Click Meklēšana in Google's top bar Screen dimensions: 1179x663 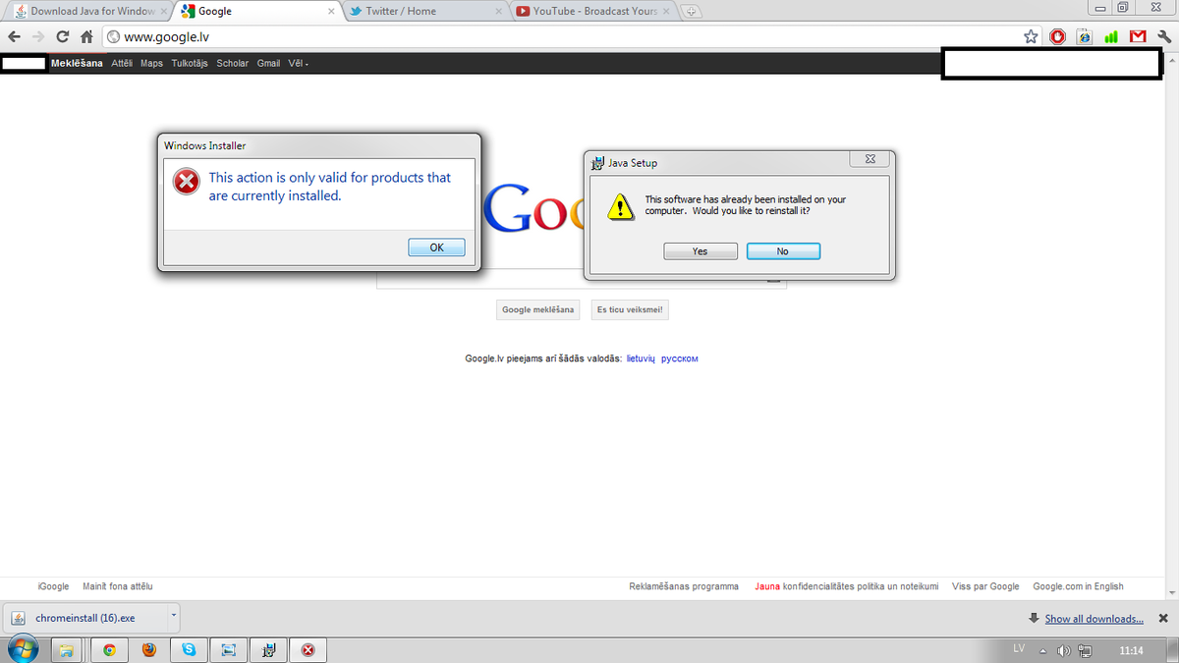[x=77, y=64]
